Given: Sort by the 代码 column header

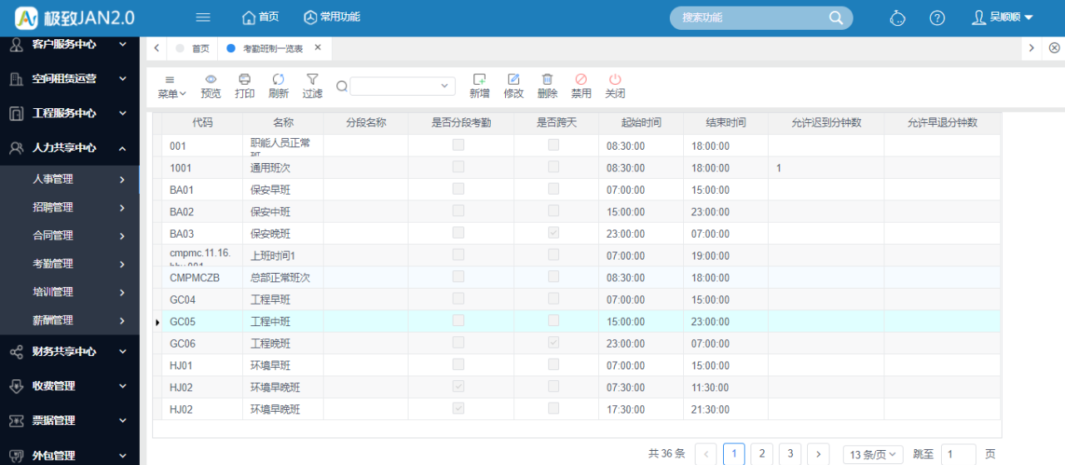Looking at the screenshot, I should 202,122.
